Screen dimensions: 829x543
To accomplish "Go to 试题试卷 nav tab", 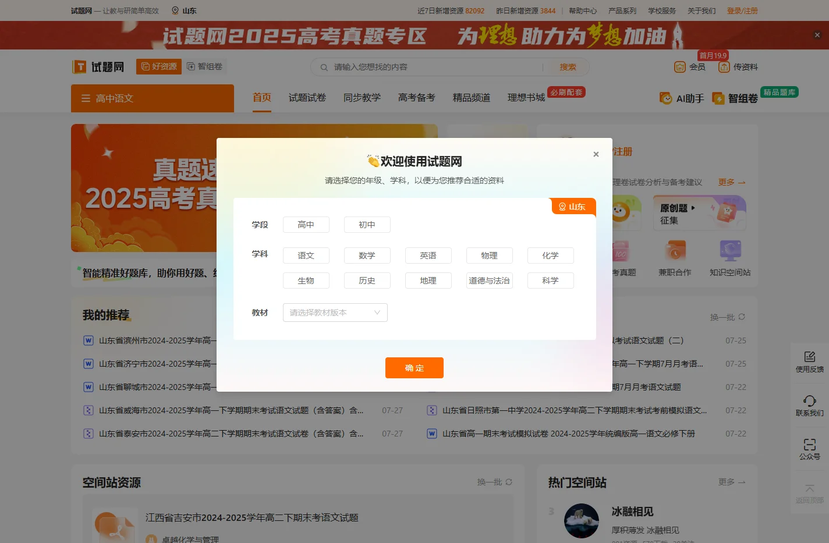I will [x=307, y=97].
